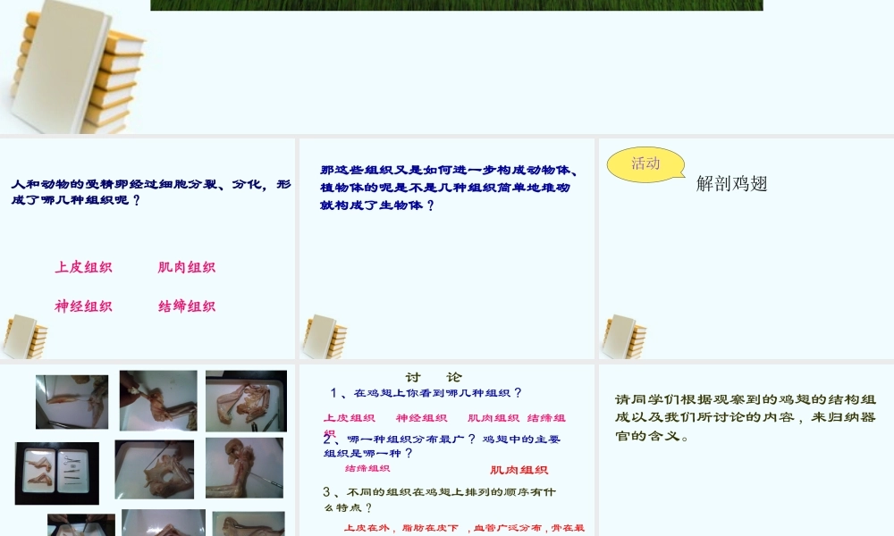This screenshot has height=536, width=894.
Task: Click the small book stack icon on the 受精卵 slide
Action: (25, 336)
